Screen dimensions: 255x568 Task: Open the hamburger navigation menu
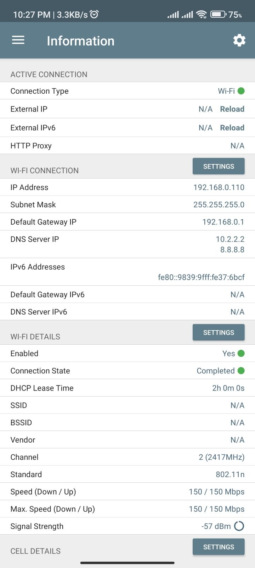pyautogui.click(x=18, y=40)
